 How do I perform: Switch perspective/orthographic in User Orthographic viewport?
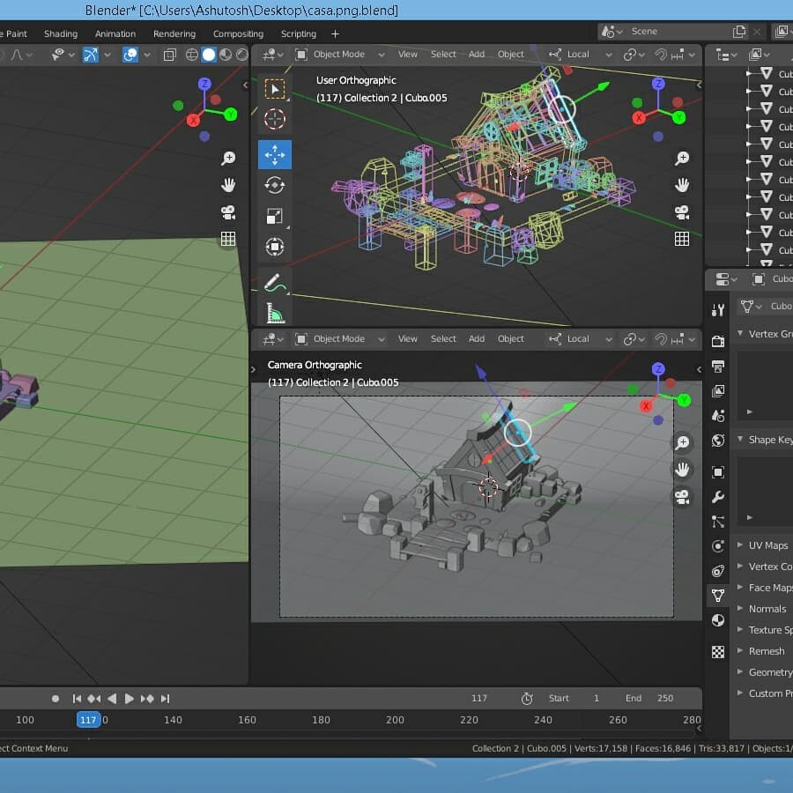[x=682, y=239]
